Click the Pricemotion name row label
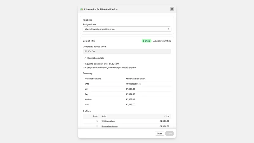Viewport: 254px width, 143px height. 93,78
